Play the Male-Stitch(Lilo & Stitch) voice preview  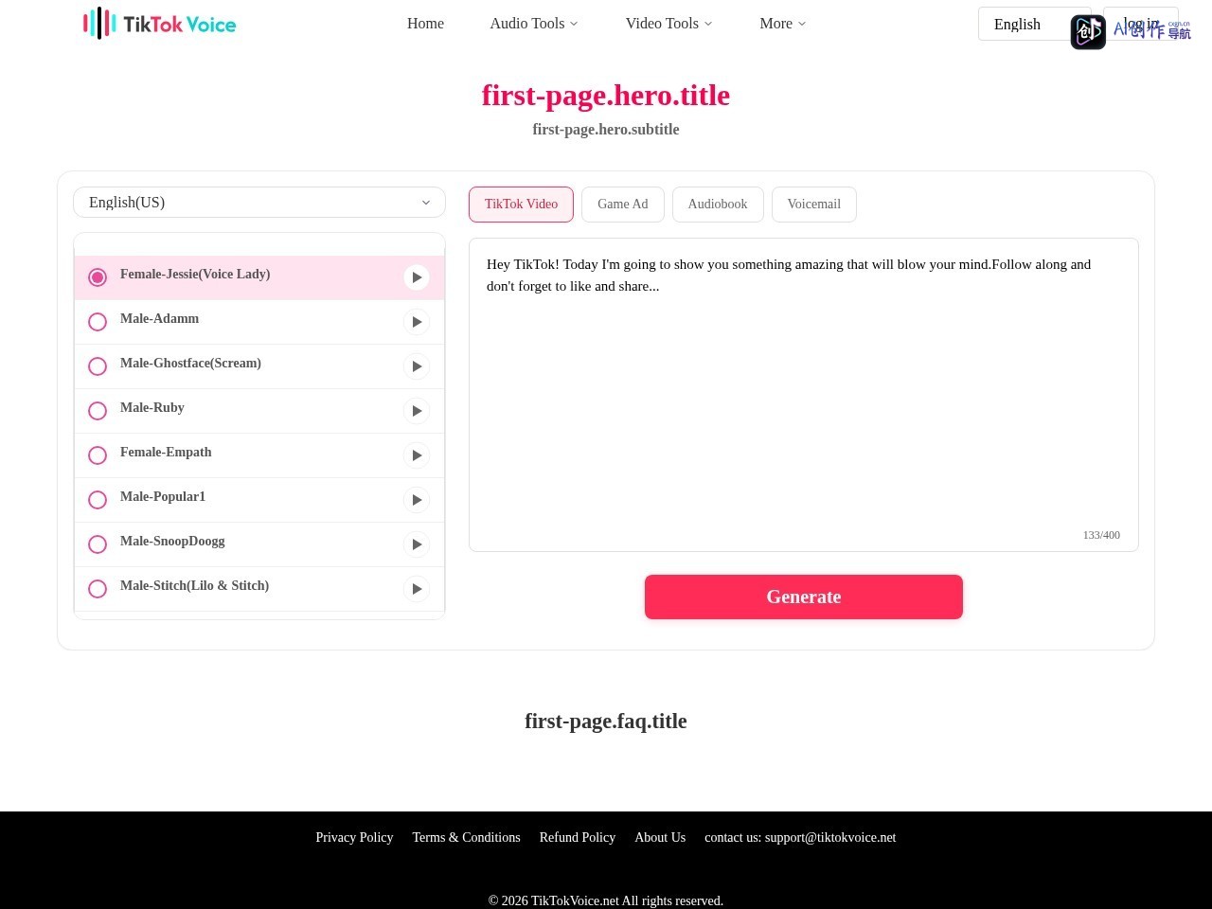click(x=417, y=589)
